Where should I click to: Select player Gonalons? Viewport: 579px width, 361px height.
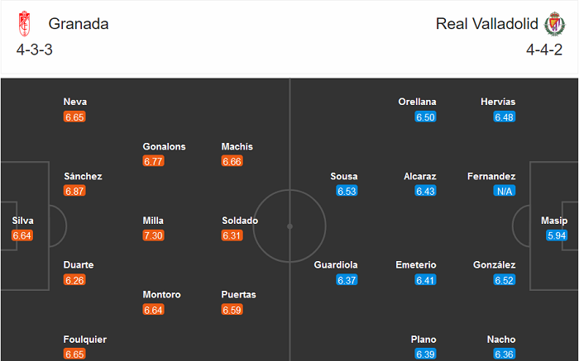(164, 146)
